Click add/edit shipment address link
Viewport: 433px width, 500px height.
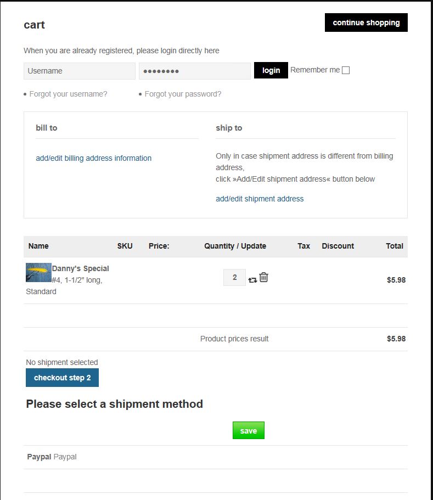260,199
